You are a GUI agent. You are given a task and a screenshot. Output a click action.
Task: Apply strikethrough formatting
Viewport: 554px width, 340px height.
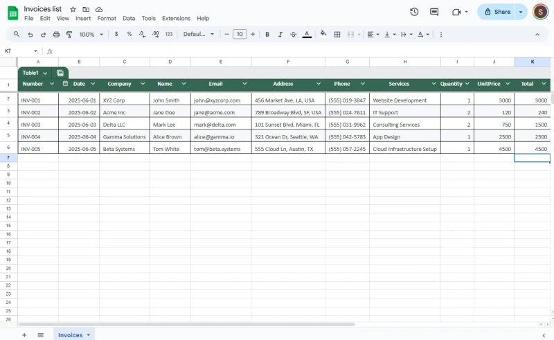[293, 35]
